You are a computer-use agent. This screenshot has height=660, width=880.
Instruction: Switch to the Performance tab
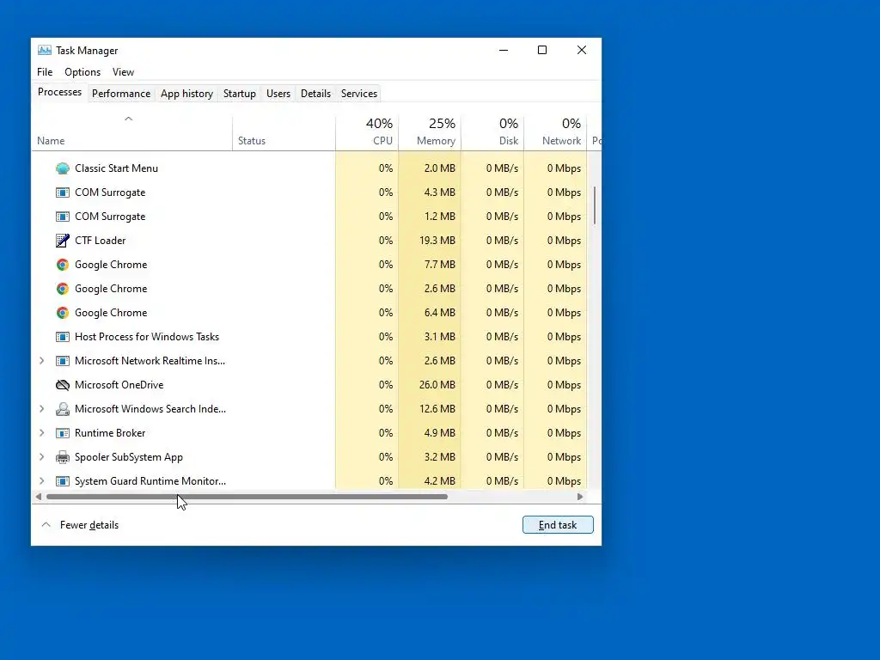click(121, 94)
